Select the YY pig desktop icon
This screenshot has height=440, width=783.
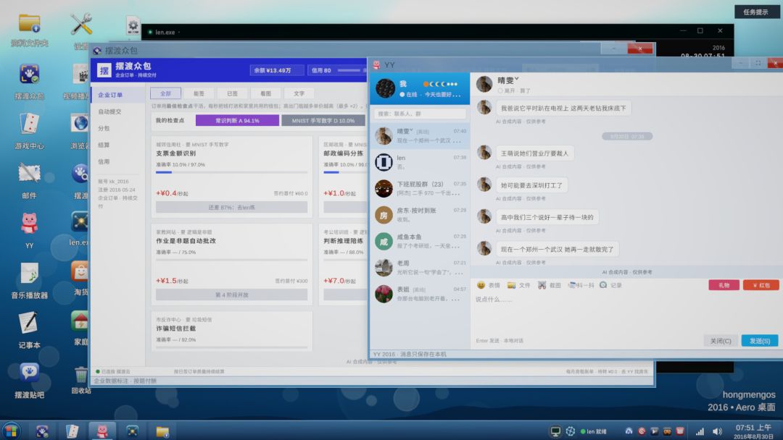(x=30, y=223)
